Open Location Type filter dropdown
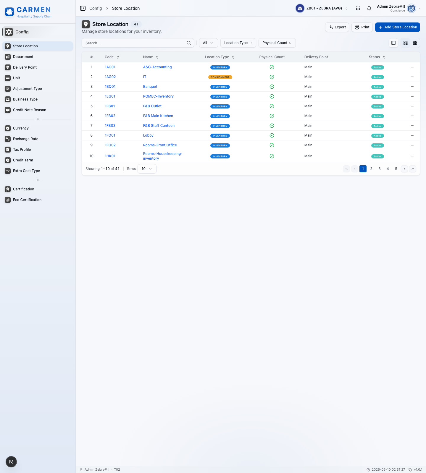Screen dimensions: 426x473 tap(238, 43)
